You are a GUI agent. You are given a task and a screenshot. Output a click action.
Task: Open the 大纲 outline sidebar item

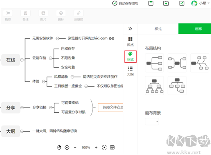pyautogui.click(x=130, y=71)
